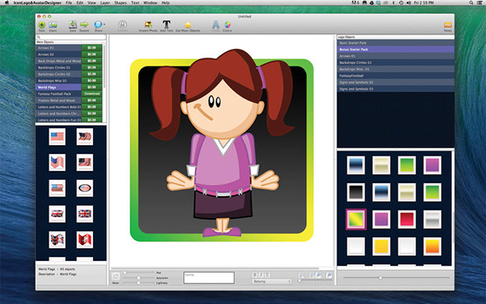Select Signs and Symbols 03 row
Viewport: 486px width, 304px height.
coord(395,89)
